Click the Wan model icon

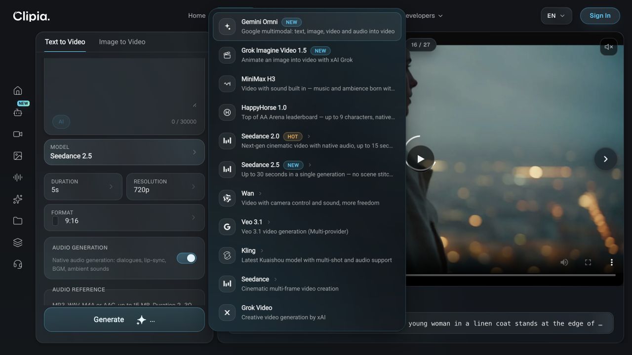coord(227,198)
